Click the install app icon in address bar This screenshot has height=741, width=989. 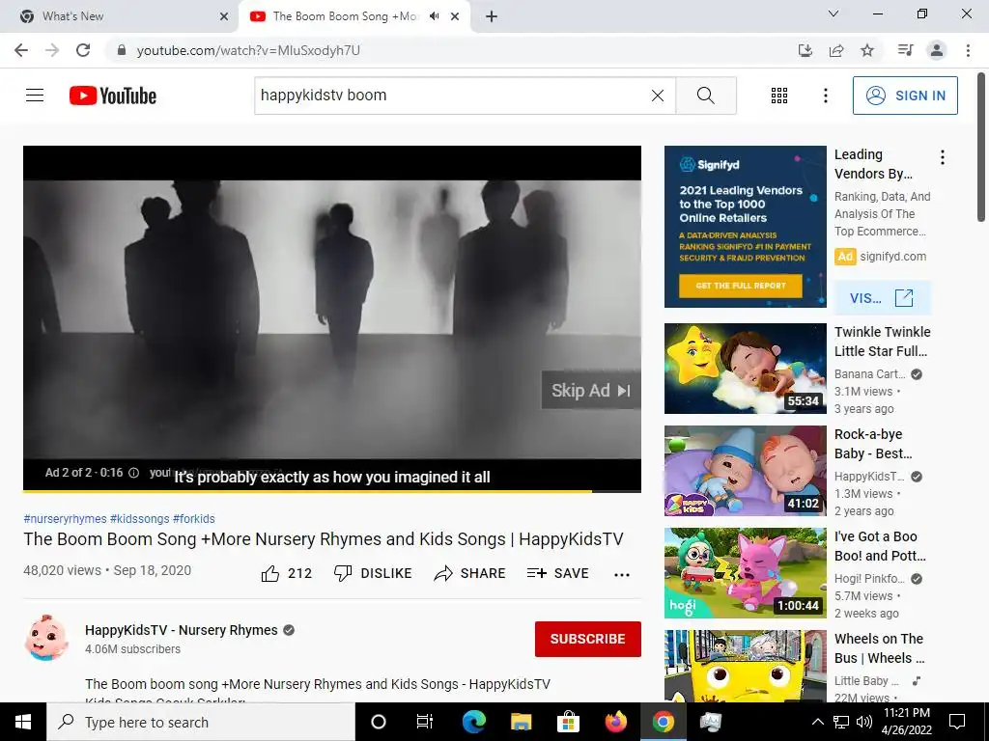coord(805,50)
